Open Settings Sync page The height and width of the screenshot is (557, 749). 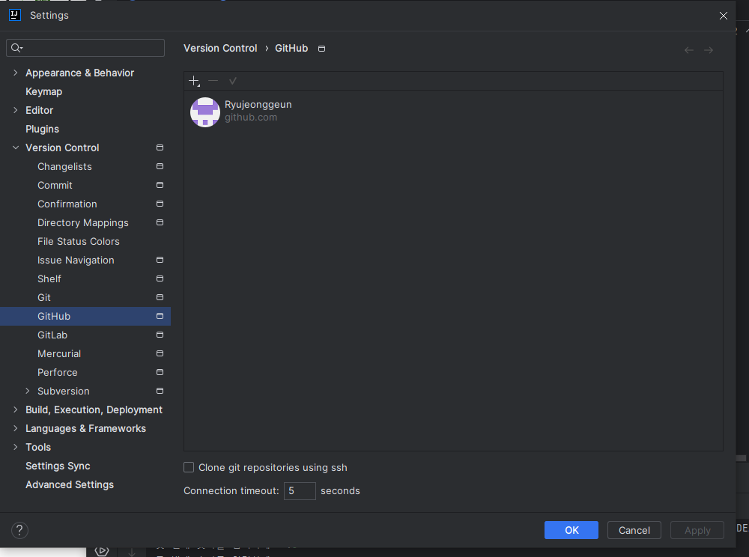click(x=58, y=466)
